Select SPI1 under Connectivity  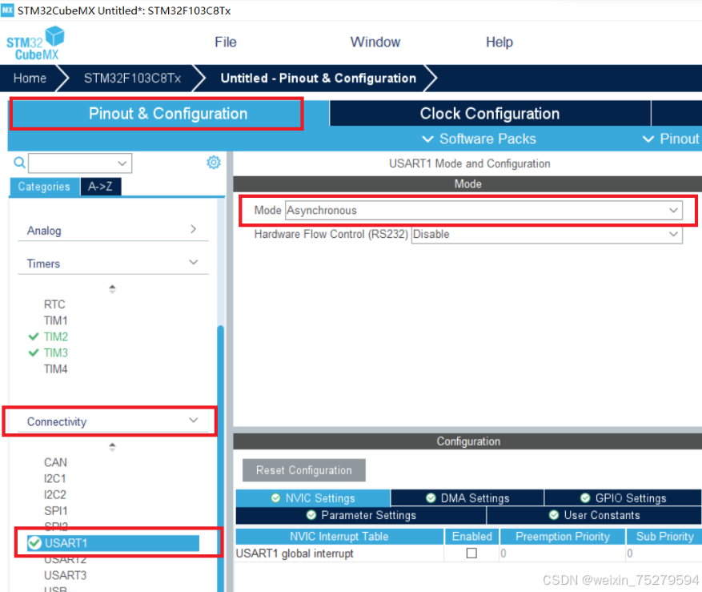55,511
